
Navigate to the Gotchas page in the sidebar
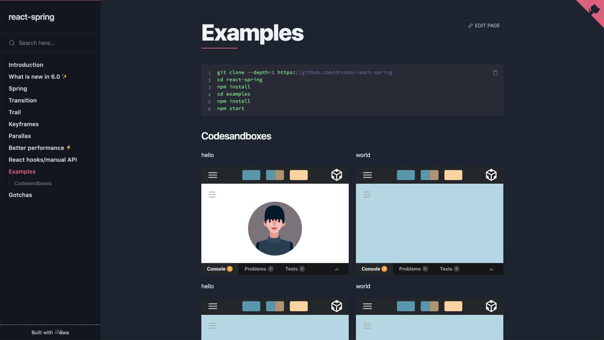coord(20,195)
